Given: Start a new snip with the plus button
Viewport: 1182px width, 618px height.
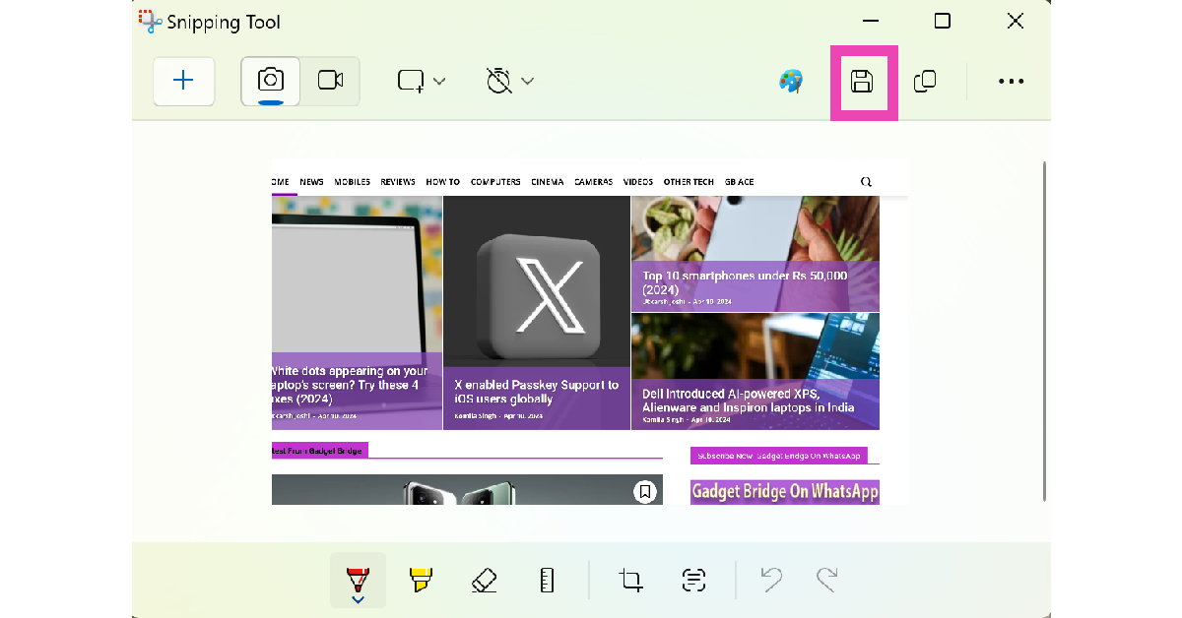Looking at the screenshot, I should [x=183, y=81].
